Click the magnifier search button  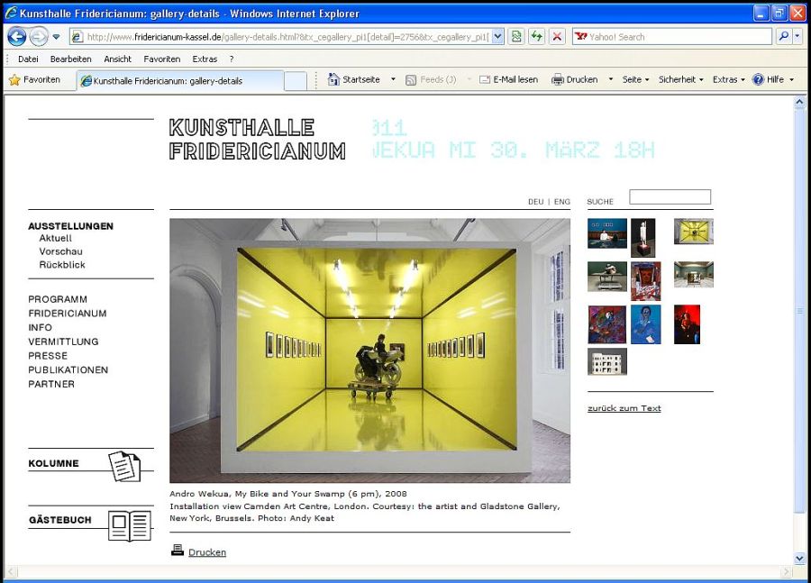pyautogui.click(x=784, y=37)
